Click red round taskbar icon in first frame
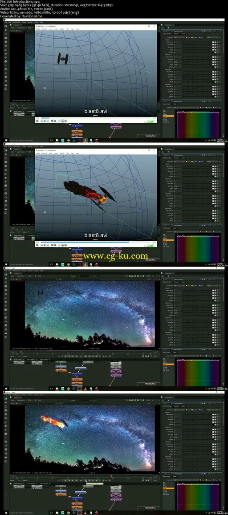This screenshot has width=228, height=515. click(97, 140)
